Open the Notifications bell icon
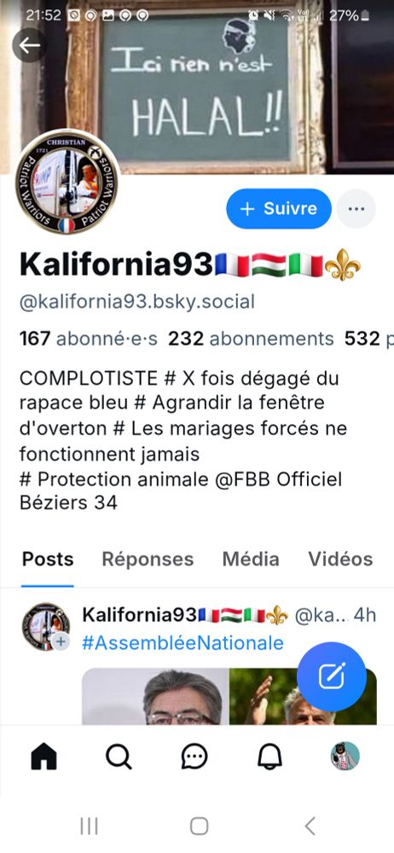Screen dimensions: 394x853 [269, 756]
